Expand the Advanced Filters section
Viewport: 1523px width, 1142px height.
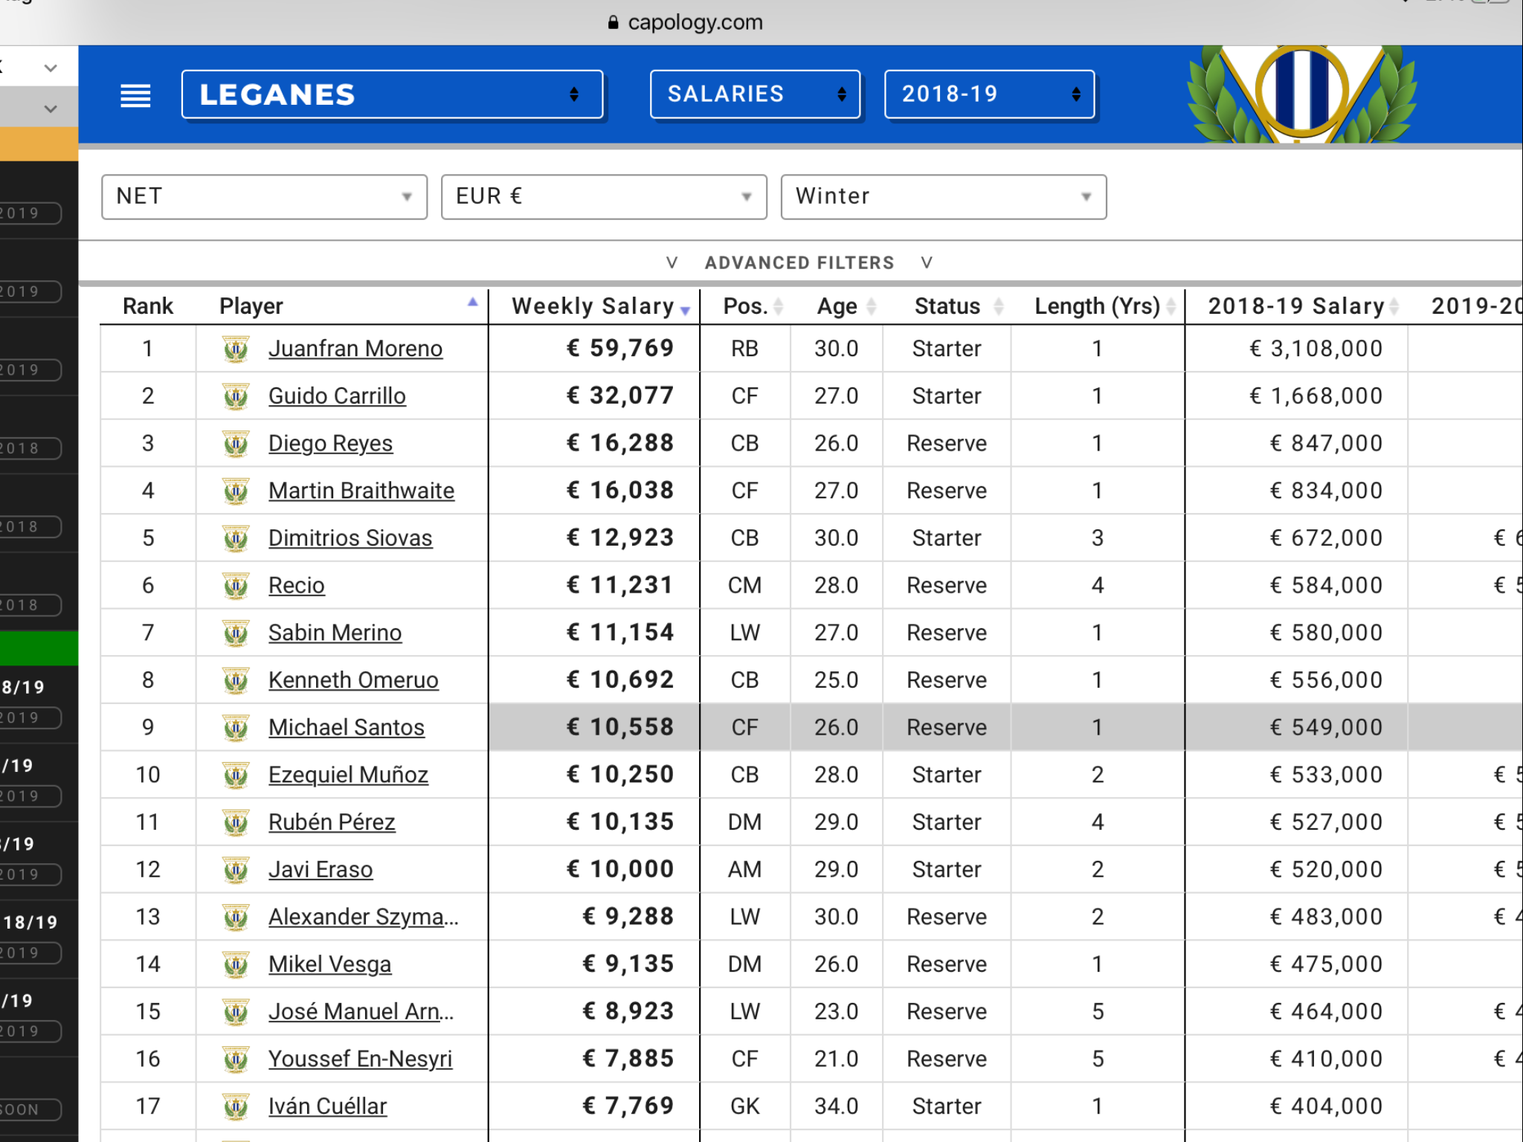799,262
